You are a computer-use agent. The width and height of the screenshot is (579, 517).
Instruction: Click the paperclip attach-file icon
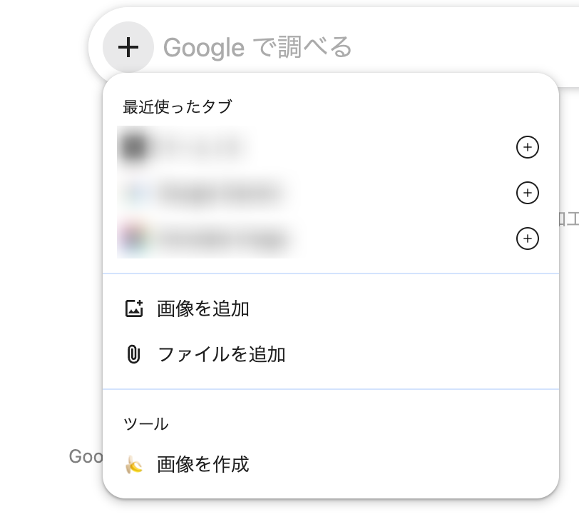click(x=134, y=354)
